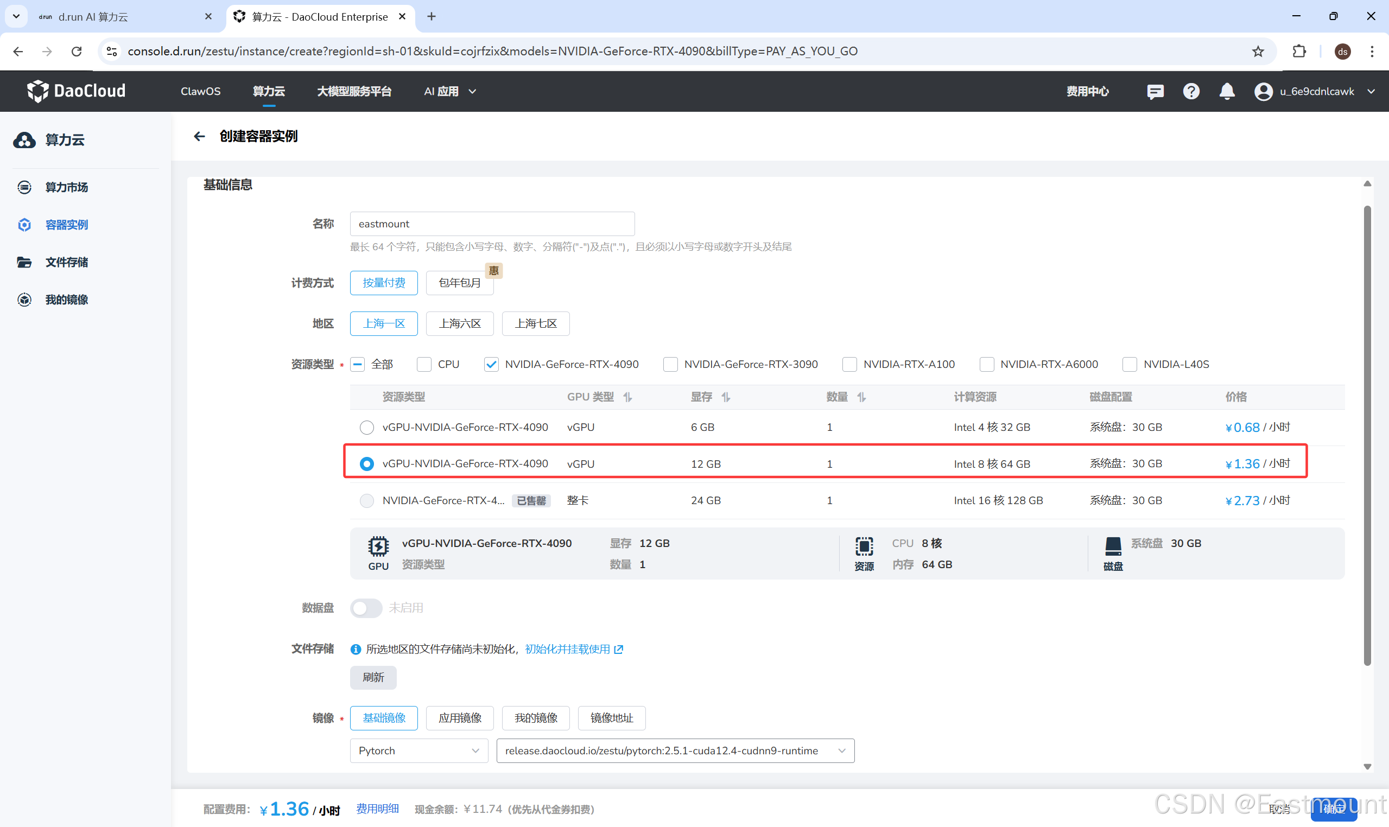
Task: Click the 算力云 cloud icon in sidebar
Action: tap(24, 140)
